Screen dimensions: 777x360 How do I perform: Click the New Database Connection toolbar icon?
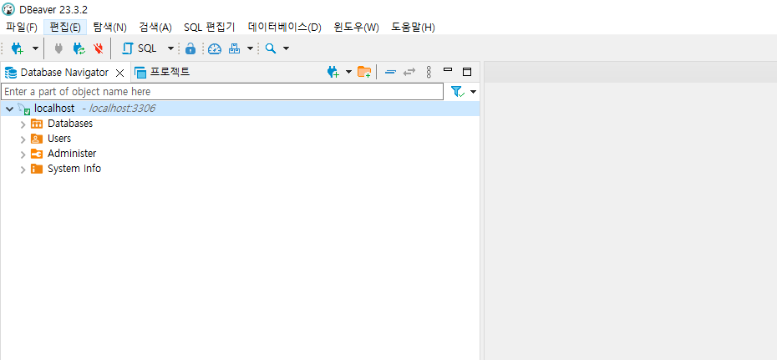click(x=18, y=48)
